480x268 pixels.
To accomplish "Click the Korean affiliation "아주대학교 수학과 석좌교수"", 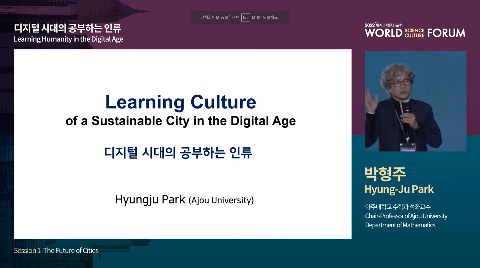I will 398,207.
